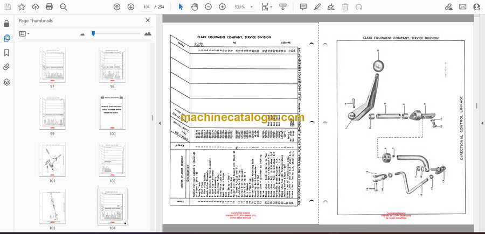Edit the current page number field
This screenshot has width=485, height=234.
pos(147,7)
